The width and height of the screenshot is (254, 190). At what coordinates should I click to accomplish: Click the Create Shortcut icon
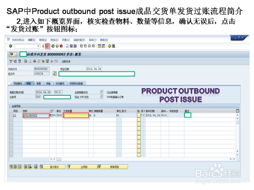pyautogui.click(x=103, y=46)
